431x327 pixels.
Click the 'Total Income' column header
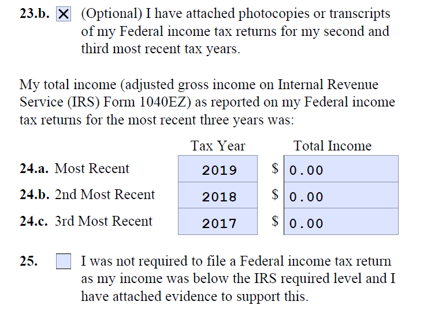pyautogui.click(x=332, y=146)
